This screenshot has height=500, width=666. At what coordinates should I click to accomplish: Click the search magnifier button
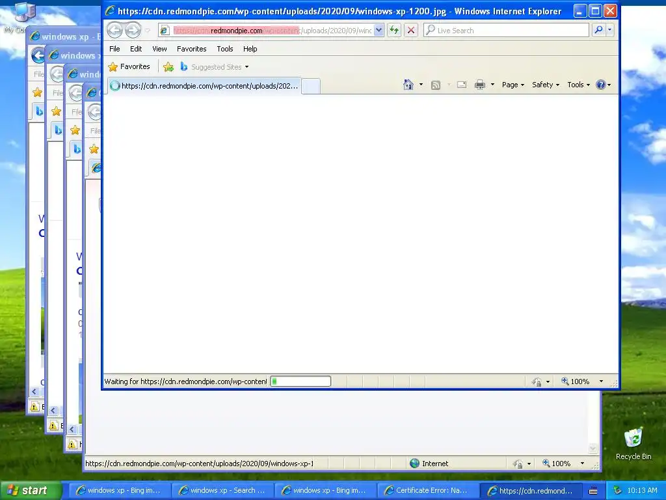pos(598,30)
